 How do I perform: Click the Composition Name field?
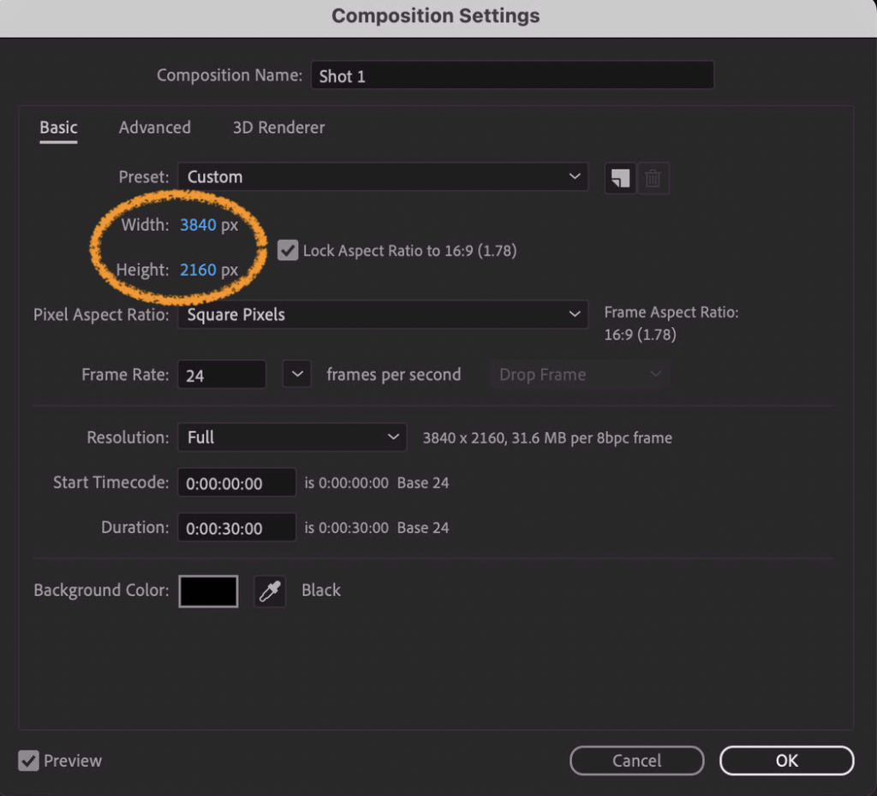(512, 75)
